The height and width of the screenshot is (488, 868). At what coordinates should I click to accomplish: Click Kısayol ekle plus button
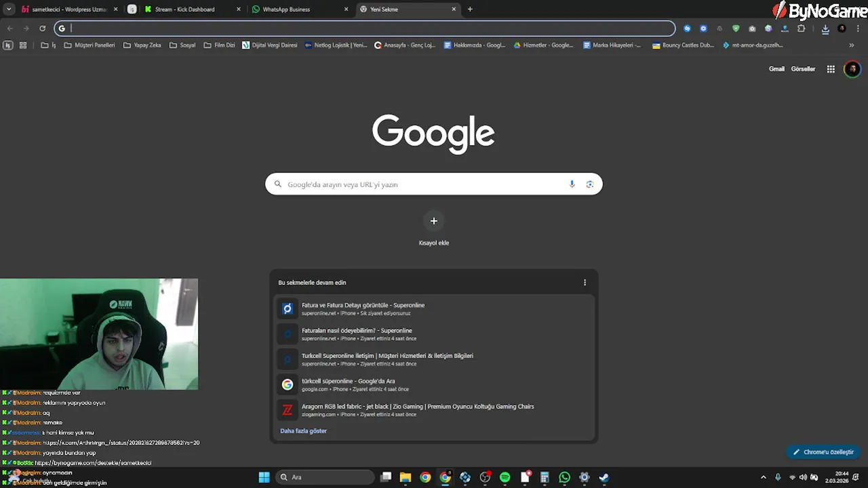(x=434, y=221)
